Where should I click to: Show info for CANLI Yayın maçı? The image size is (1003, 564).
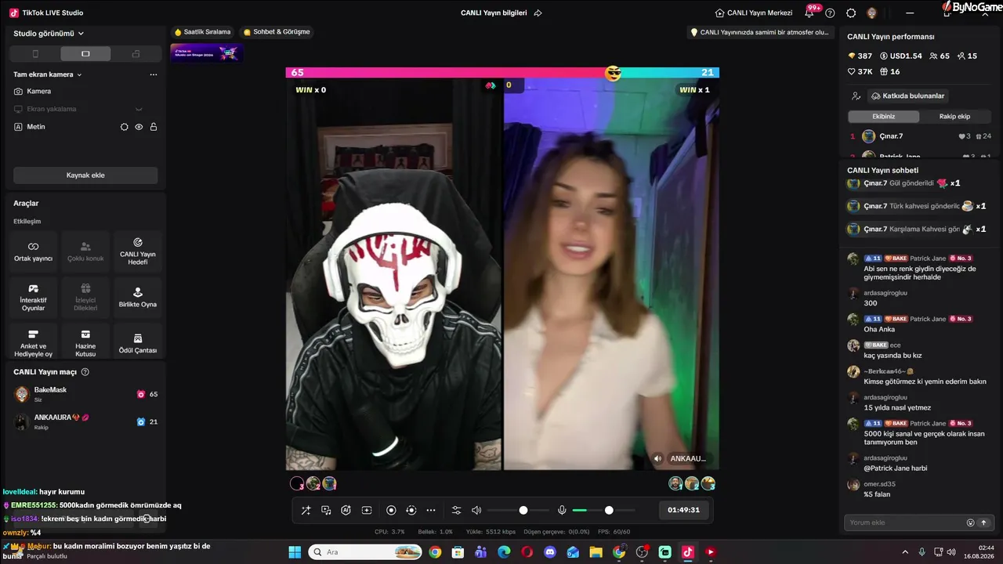[x=85, y=372]
